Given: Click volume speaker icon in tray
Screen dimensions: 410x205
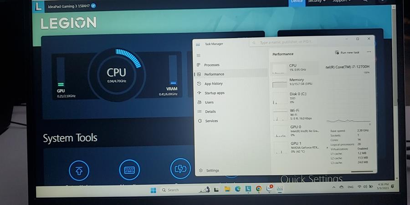Looking at the screenshot, I should pyautogui.click(x=365, y=186).
